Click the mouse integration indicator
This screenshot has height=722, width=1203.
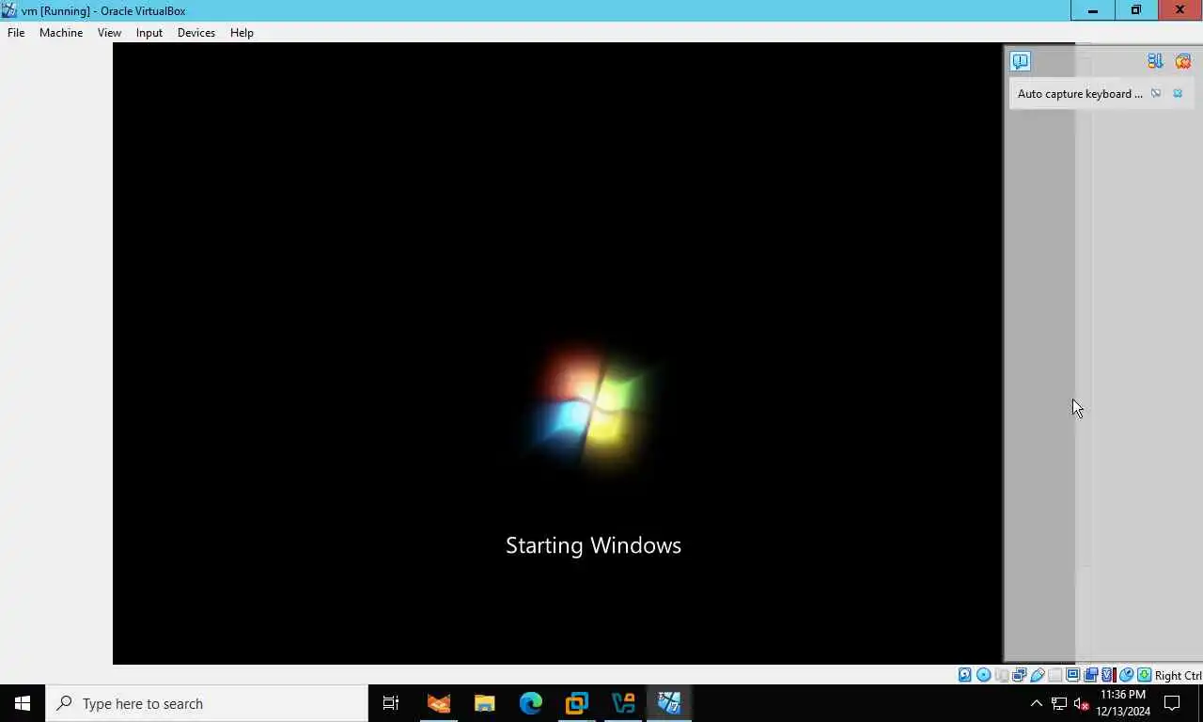[1126, 675]
